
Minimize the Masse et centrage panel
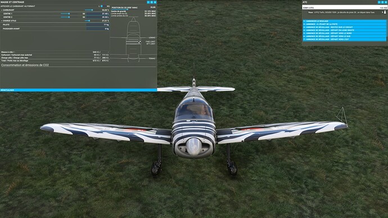148,2
